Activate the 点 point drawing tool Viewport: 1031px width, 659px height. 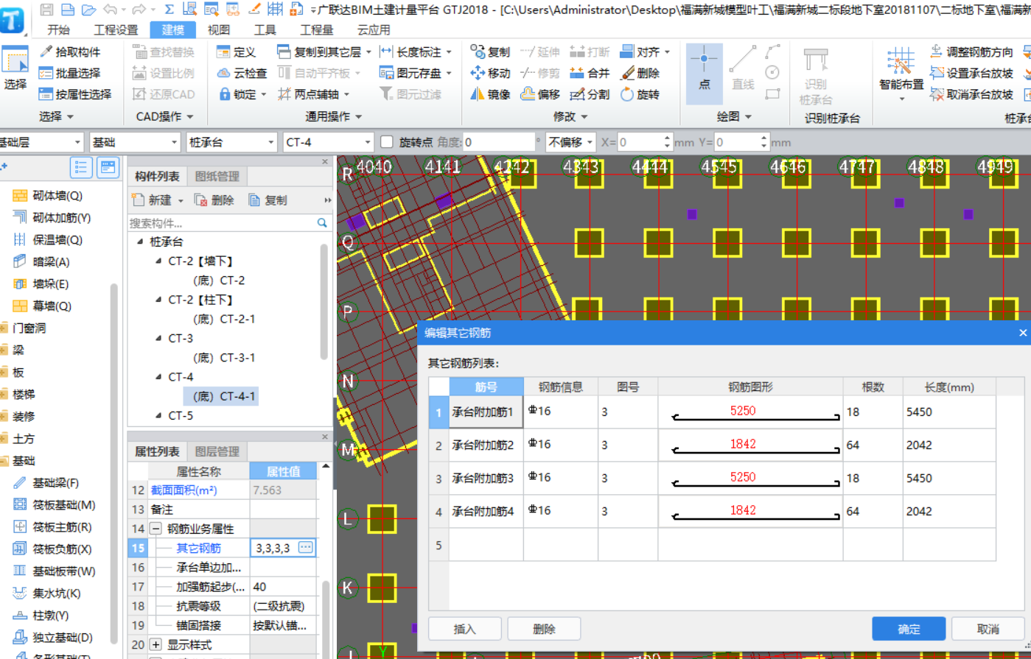coord(705,72)
